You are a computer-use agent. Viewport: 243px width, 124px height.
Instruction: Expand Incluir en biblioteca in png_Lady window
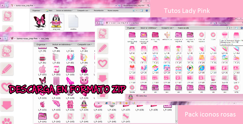point(149,28)
